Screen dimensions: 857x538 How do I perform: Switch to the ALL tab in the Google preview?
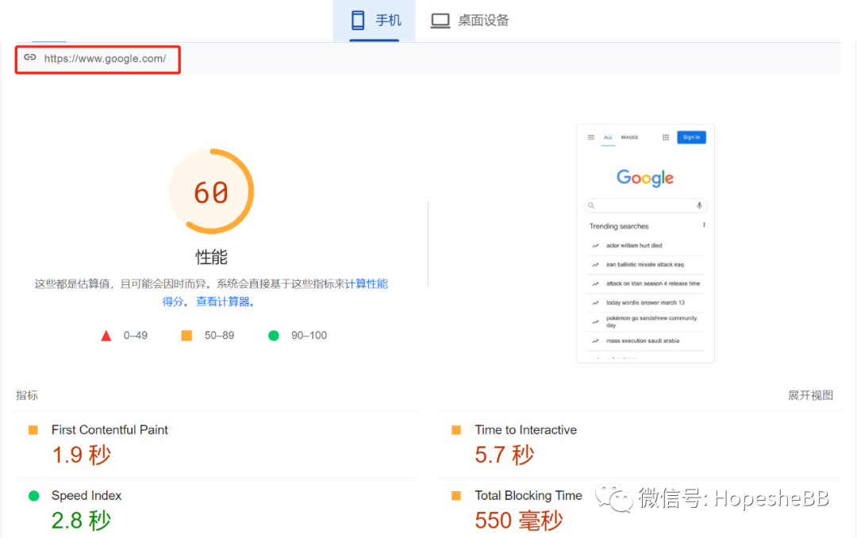609,137
